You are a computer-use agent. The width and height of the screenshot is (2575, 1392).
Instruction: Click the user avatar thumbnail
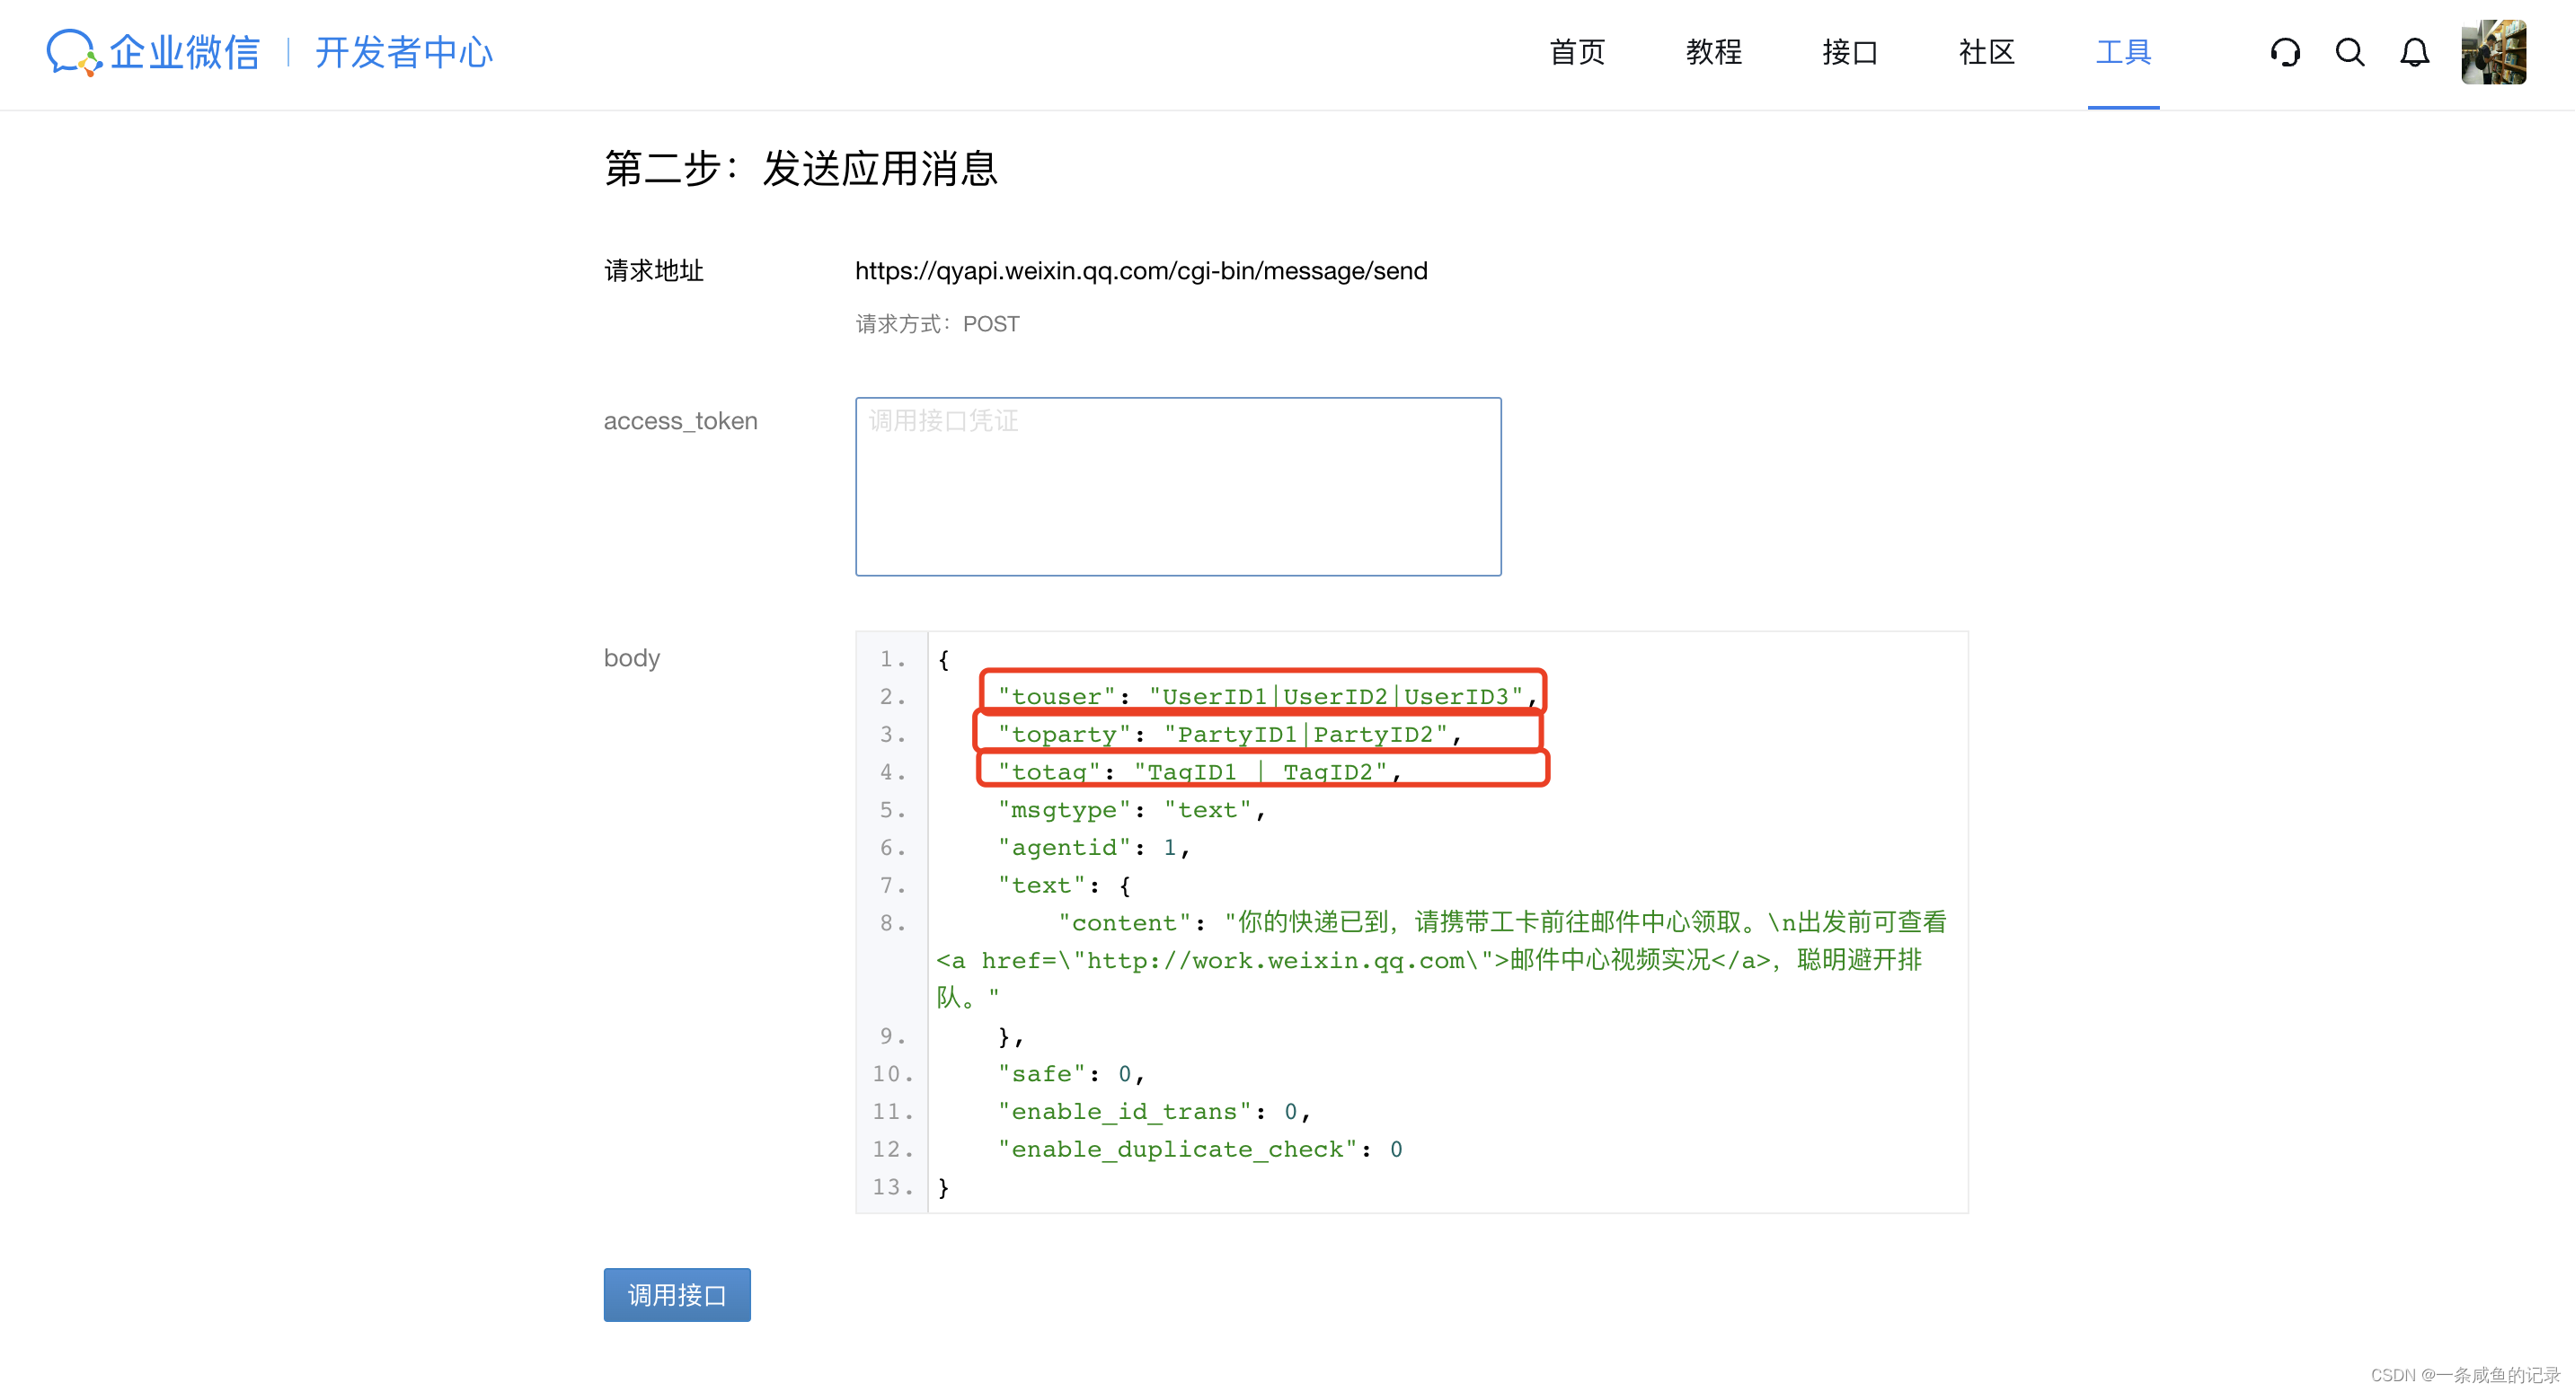click(2493, 52)
